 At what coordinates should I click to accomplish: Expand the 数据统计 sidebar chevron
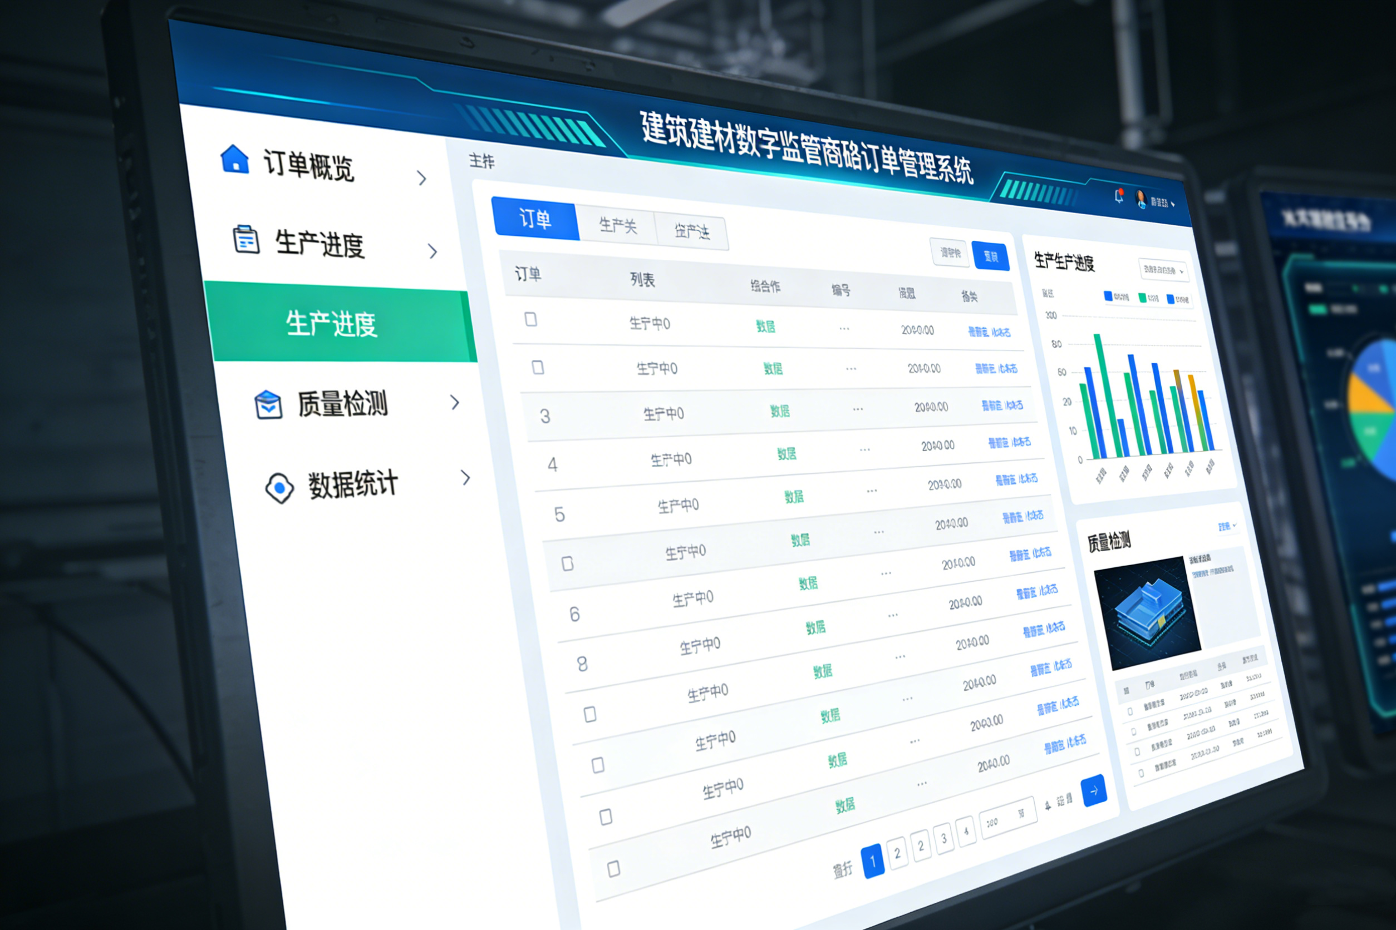(466, 477)
